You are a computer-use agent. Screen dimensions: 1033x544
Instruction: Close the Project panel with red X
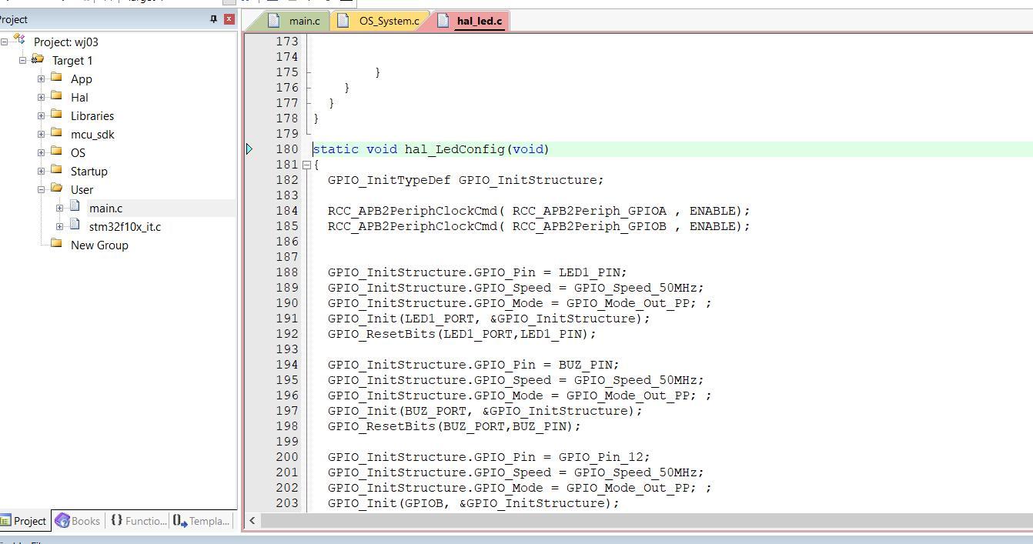coord(229,19)
